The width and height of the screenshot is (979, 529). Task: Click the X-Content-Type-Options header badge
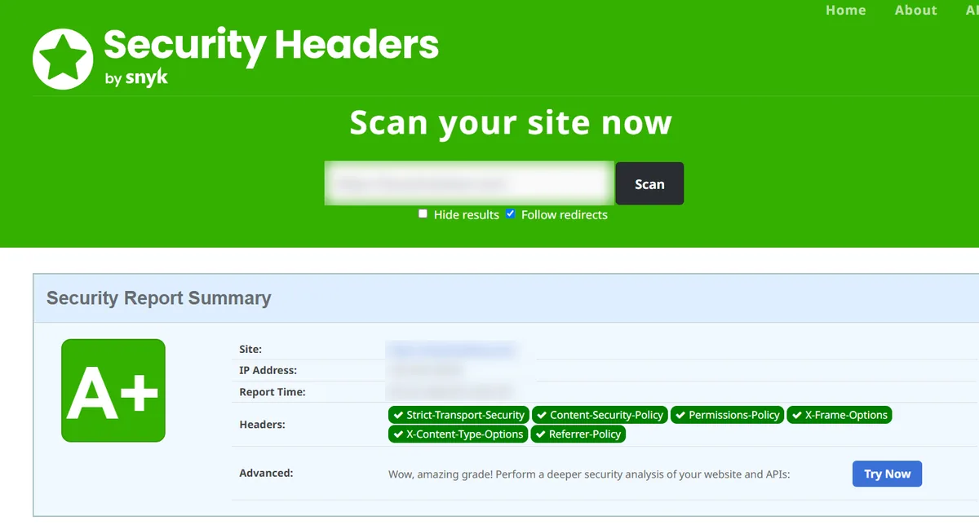[x=458, y=434]
